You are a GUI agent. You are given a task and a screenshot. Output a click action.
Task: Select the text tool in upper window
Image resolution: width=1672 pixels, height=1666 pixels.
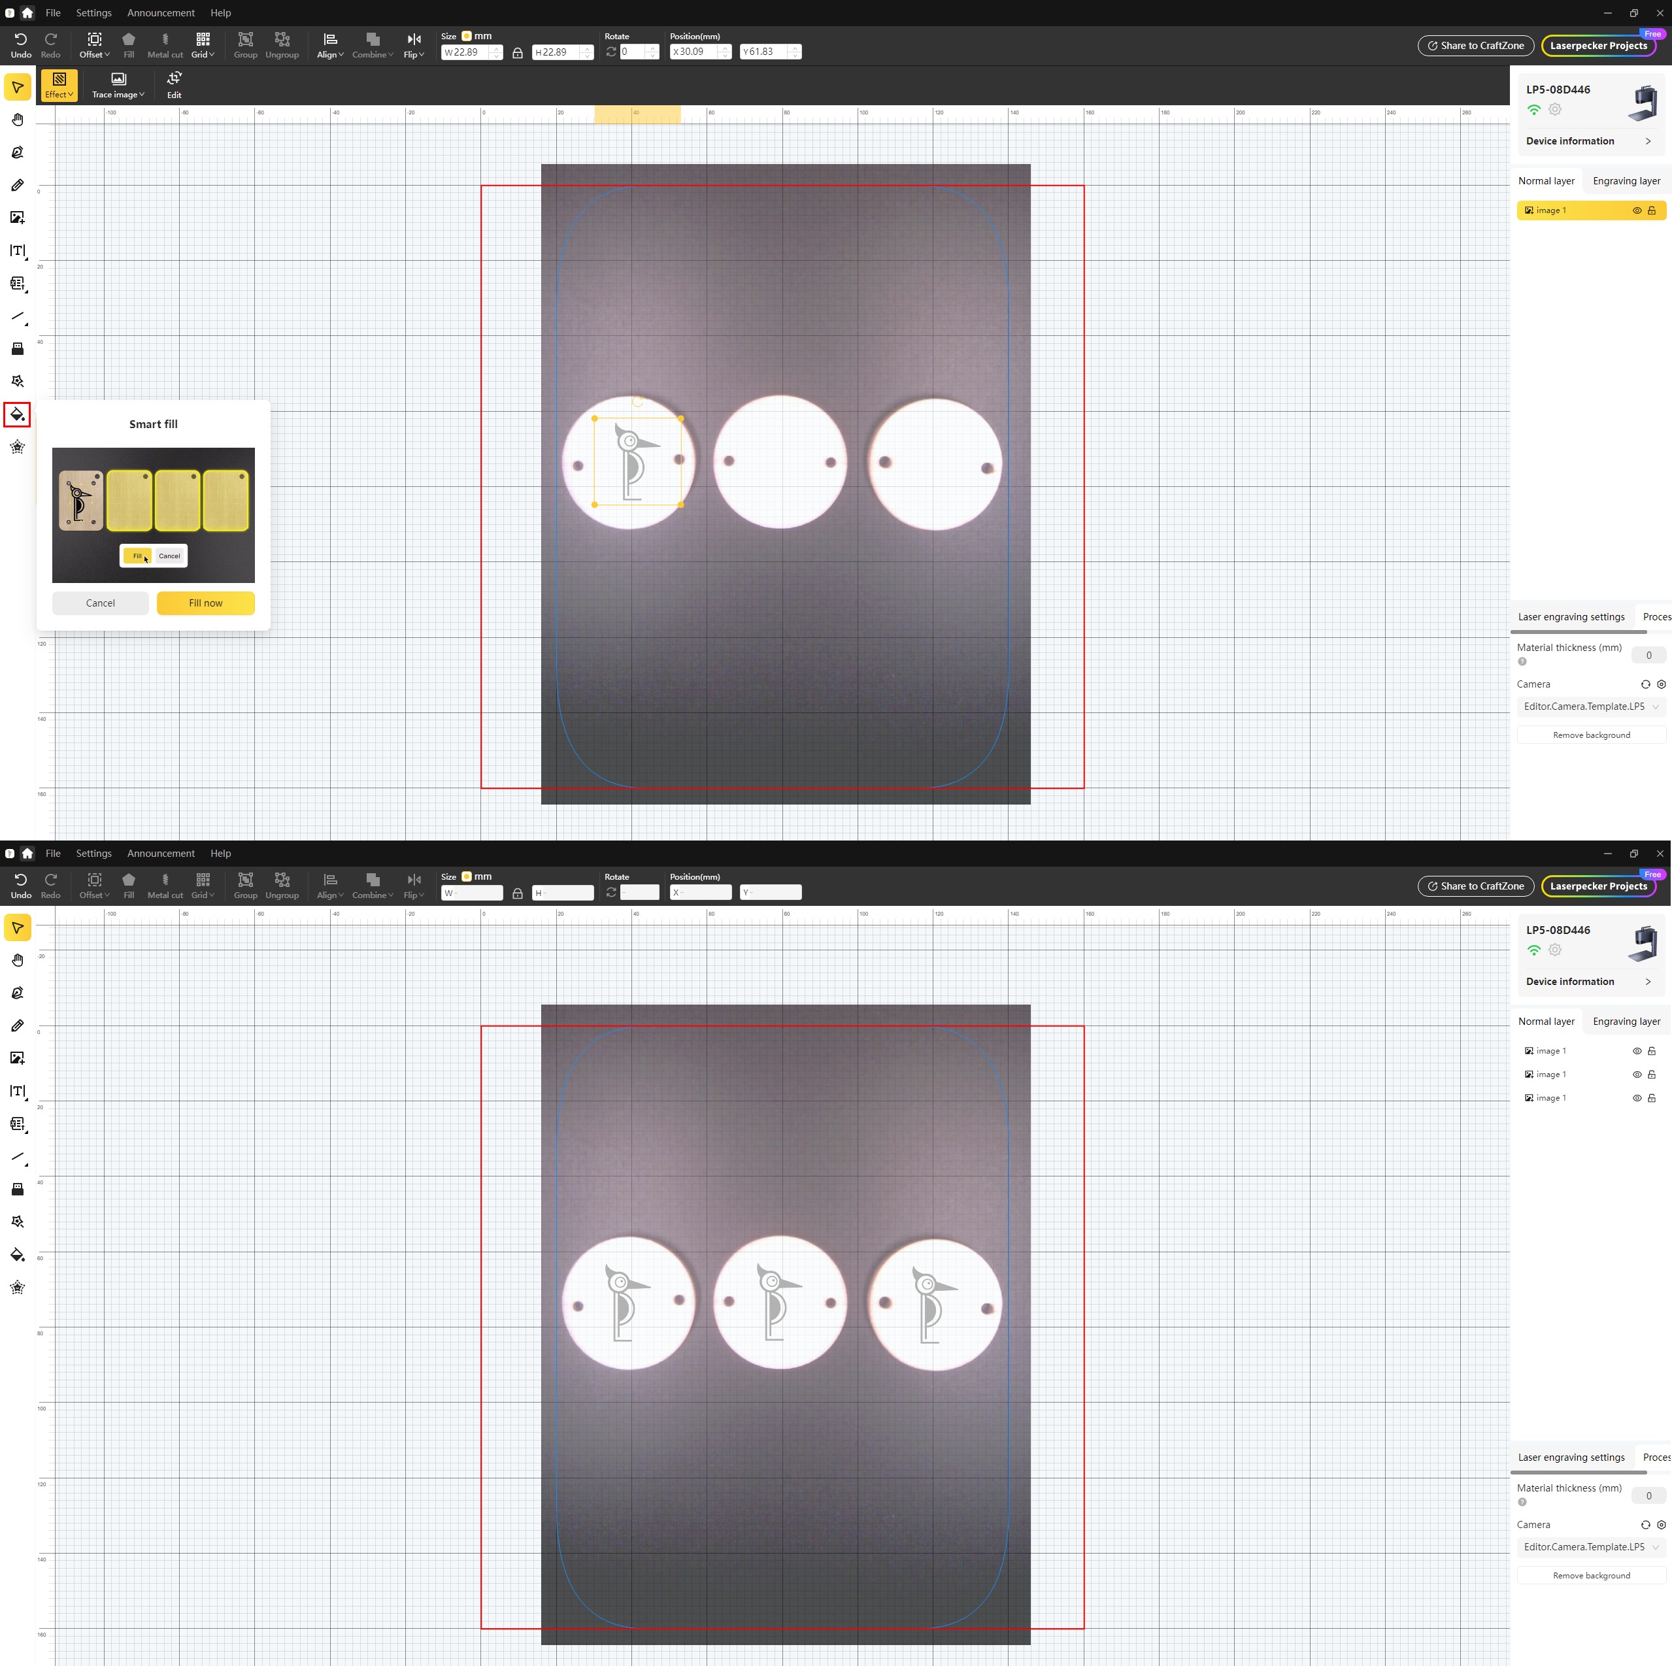click(x=17, y=250)
